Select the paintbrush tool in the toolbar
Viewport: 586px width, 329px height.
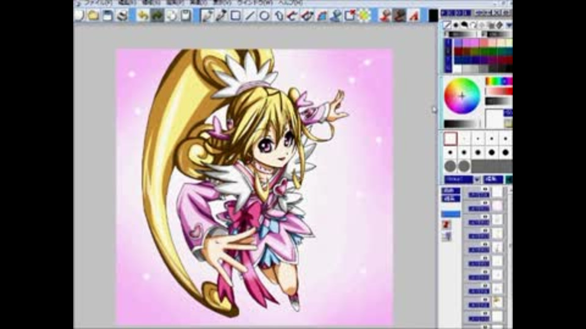pyautogui.click(x=221, y=15)
